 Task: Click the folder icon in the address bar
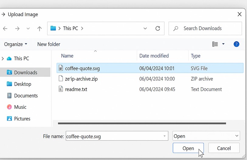(x=53, y=28)
